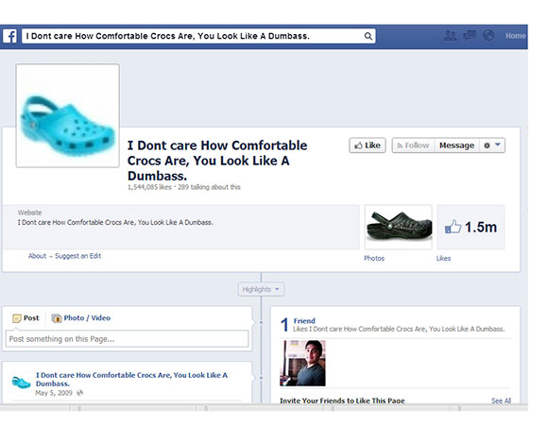Click the Suggest an Edit link
548x444 pixels.
[x=77, y=256]
